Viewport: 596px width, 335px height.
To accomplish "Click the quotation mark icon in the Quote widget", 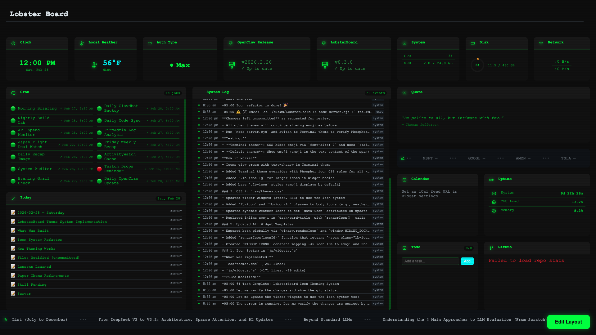I will (404, 93).
